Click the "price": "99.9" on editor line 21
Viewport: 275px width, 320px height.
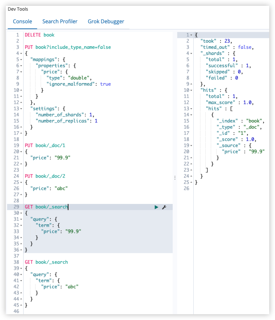50,158
